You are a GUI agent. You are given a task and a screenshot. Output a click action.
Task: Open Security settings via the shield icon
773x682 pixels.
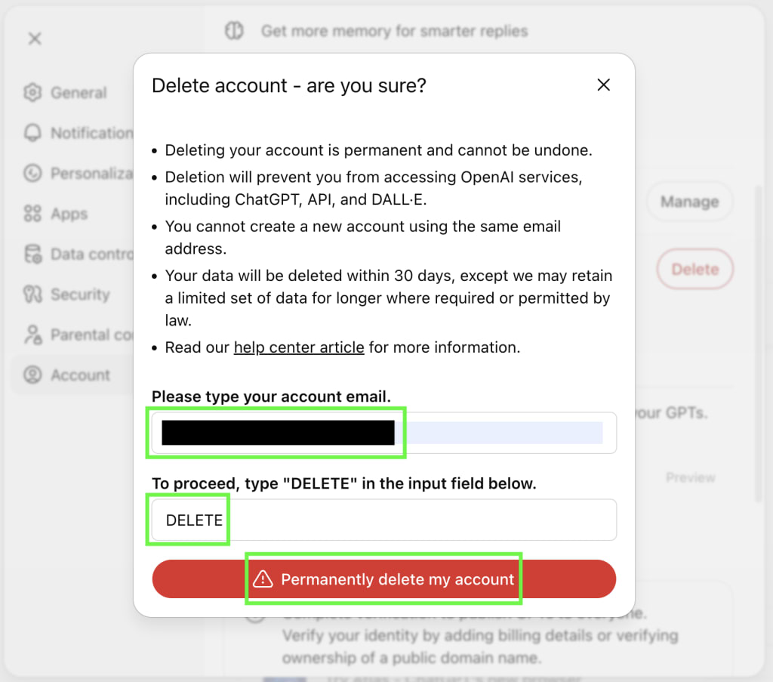click(33, 295)
